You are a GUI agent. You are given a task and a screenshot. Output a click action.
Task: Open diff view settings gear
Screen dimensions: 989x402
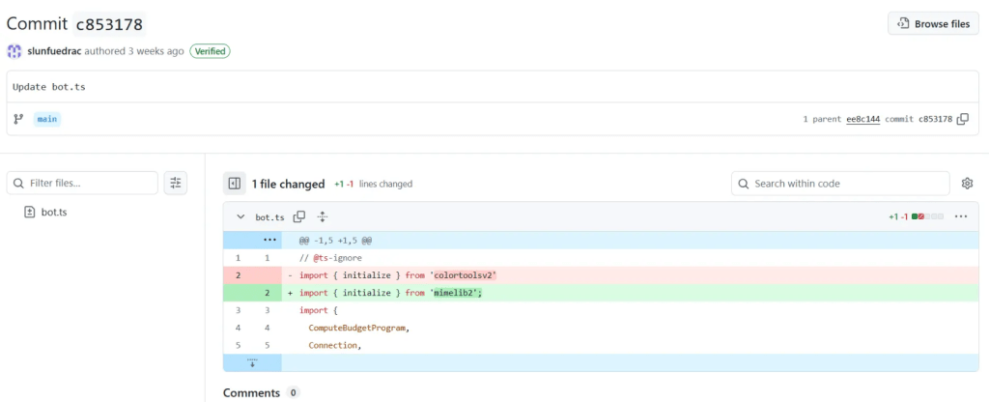(967, 184)
